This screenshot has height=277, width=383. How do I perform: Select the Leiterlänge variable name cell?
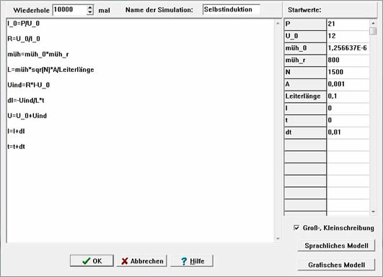point(305,96)
